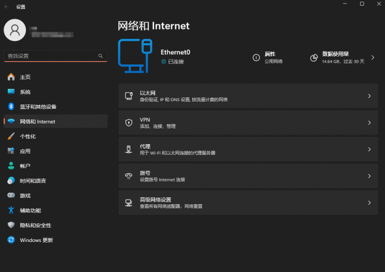Expand the 拨号 row chevron
385x272 pixels.
point(369,176)
